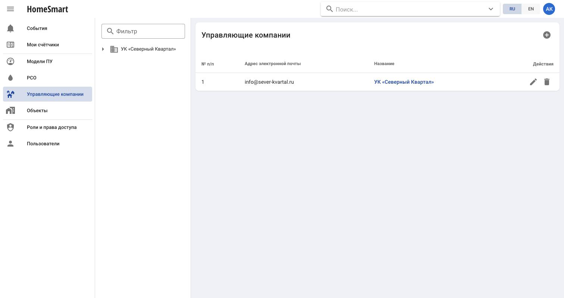Viewport: 564px width, 298px height.
Task: Open Роли и права доступа
Action: [47, 127]
